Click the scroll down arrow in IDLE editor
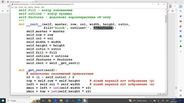 [166, 92]
